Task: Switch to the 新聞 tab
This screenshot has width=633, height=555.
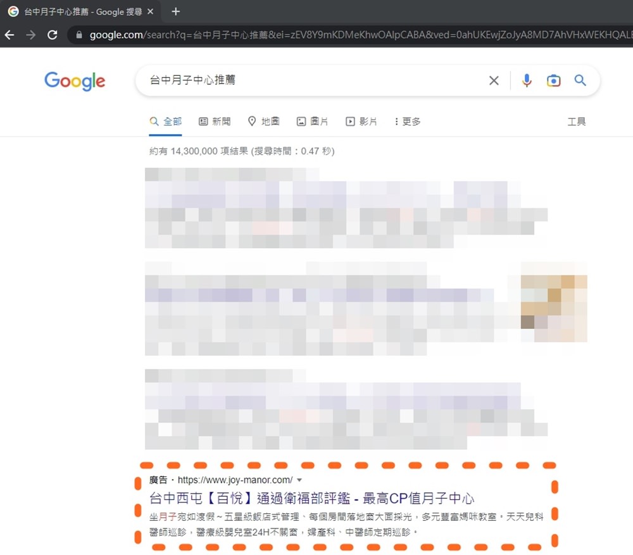Action: coord(215,122)
